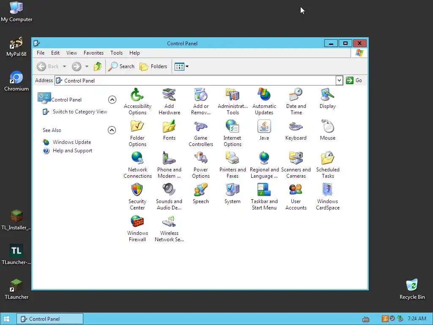Select the My Computer desktop icon

pyautogui.click(x=16, y=12)
